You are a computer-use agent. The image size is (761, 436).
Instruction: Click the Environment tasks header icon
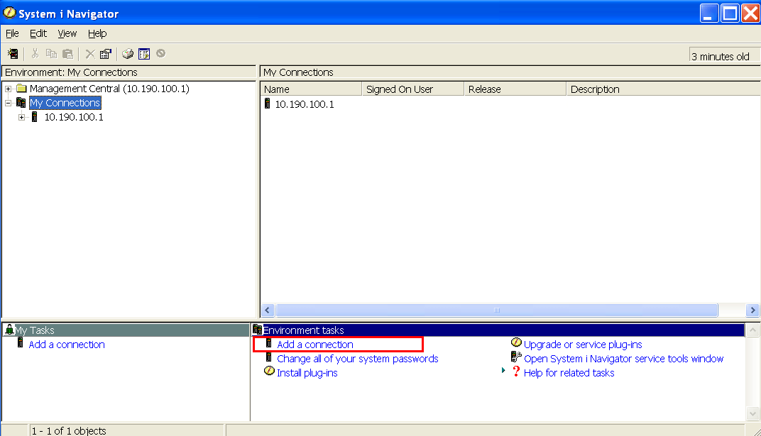coord(257,330)
